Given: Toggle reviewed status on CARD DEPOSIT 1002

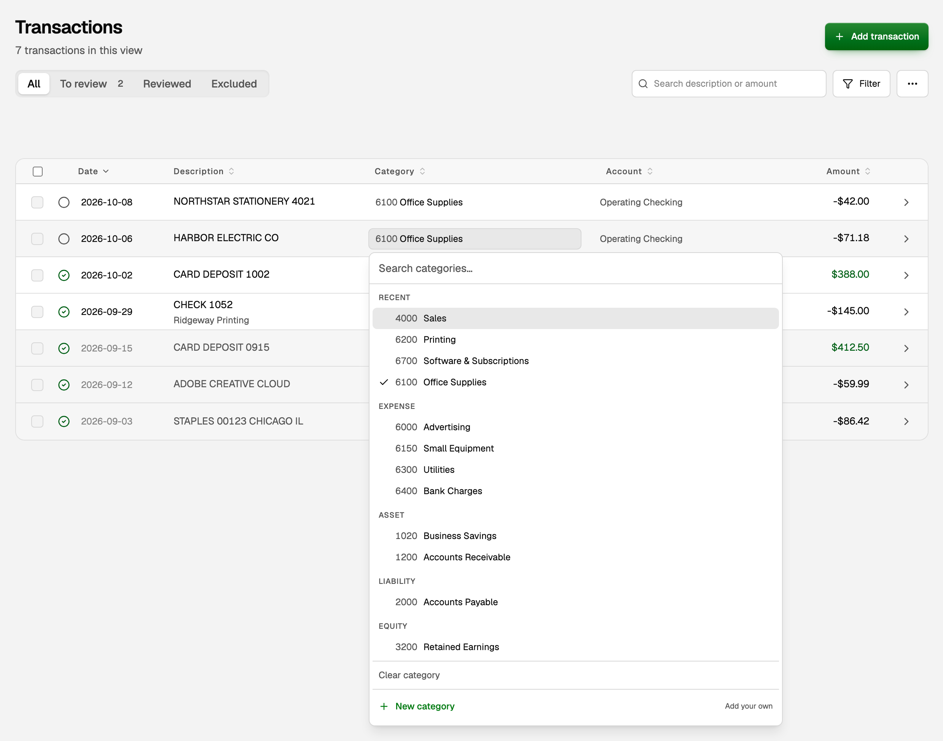Looking at the screenshot, I should coord(64,275).
